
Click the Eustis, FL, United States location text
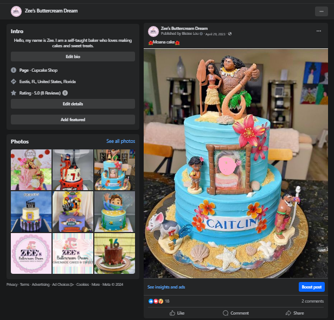(x=48, y=81)
